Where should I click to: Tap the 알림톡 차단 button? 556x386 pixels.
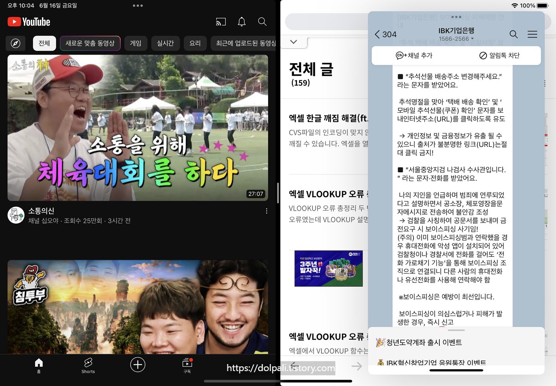[499, 56]
